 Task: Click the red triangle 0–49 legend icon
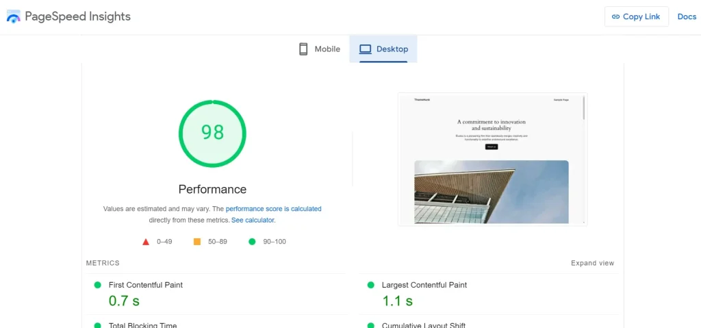coord(146,242)
